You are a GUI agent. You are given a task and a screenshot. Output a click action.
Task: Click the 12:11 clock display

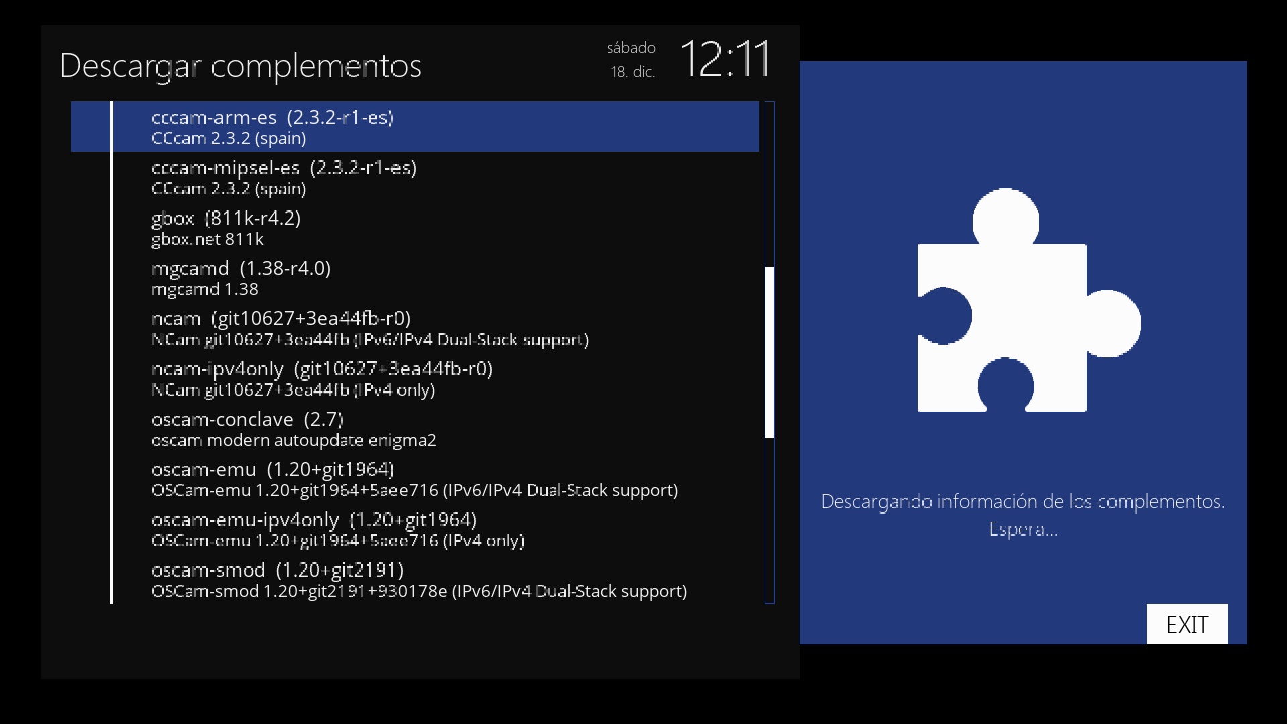725,58
